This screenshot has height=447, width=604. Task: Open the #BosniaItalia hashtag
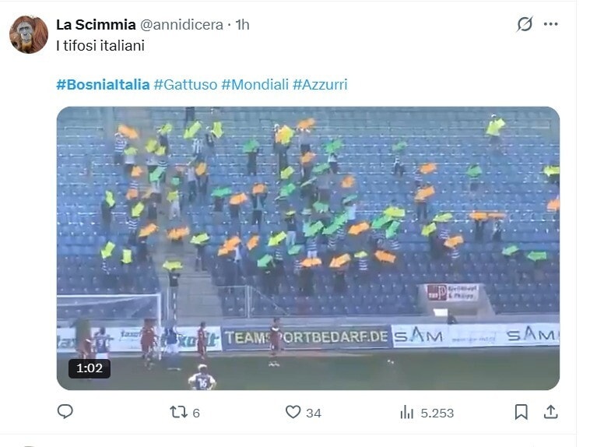tap(103, 84)
